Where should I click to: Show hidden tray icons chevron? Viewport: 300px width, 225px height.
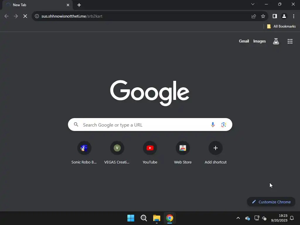coord(238,218)
